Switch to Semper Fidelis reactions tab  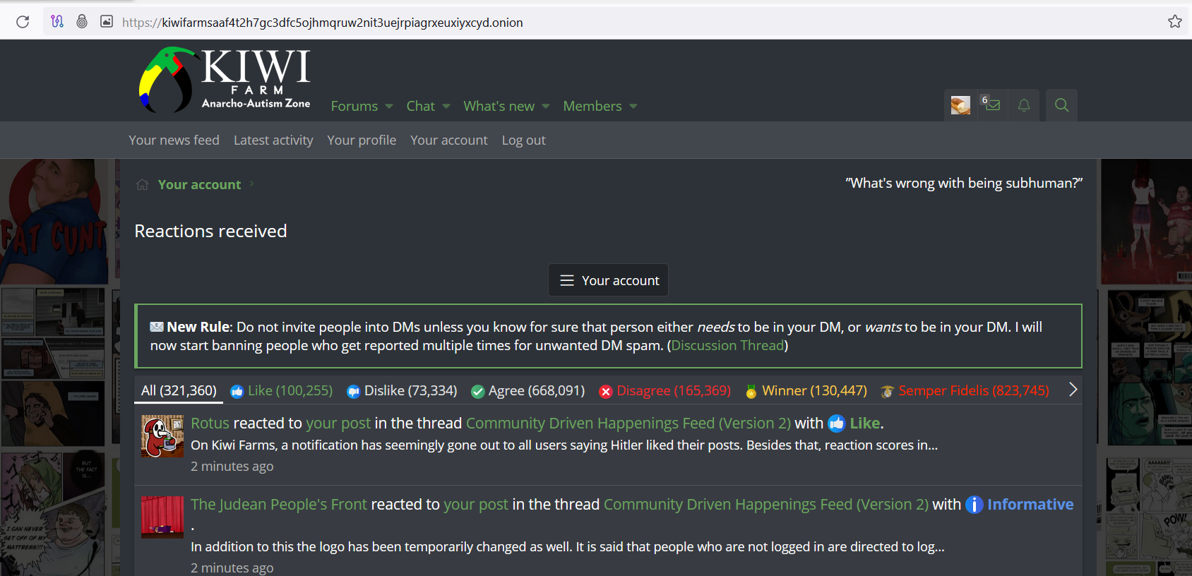click(x=965, y=390)
